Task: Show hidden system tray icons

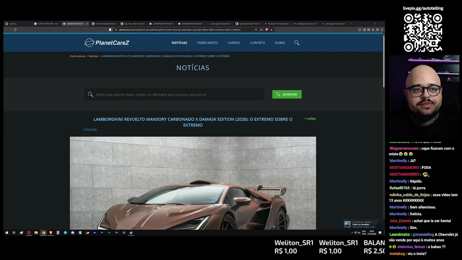Action: (352, 233)
